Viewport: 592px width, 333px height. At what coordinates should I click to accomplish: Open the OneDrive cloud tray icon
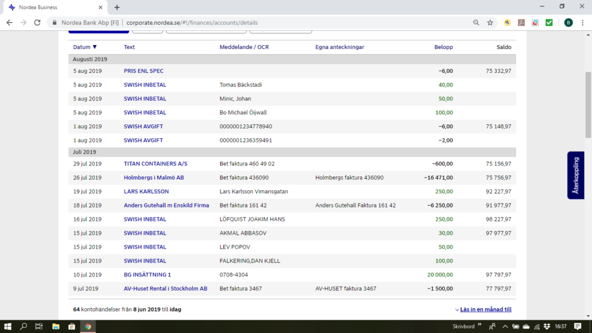tap(526, 327)
